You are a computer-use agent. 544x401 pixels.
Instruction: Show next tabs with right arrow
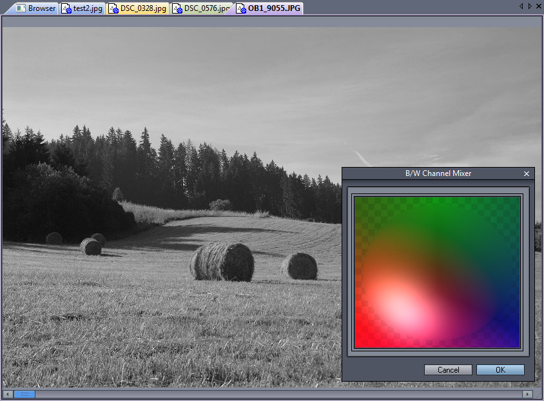tap(530, 6)
